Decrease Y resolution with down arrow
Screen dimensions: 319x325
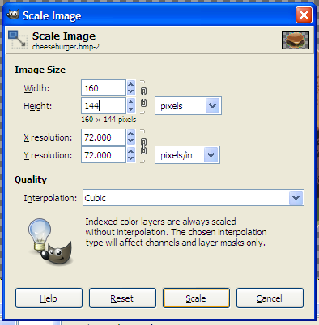click(x=131, y=158)
